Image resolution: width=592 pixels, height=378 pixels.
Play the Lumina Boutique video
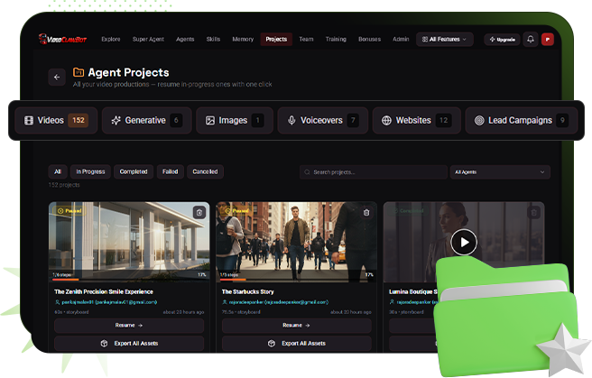coord(464,242)
